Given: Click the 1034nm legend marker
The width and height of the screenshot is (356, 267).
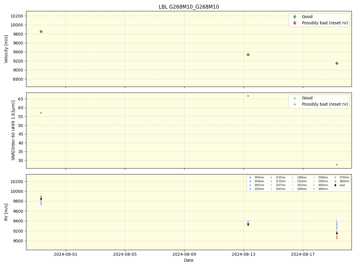Looking at the screenshot, I should click(250, 181).
